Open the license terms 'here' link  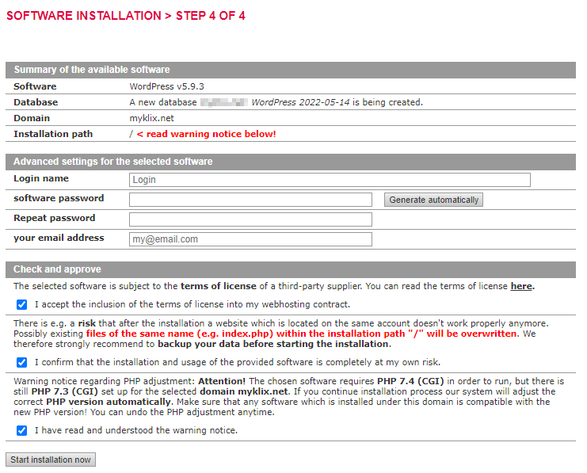click(521, 286)
